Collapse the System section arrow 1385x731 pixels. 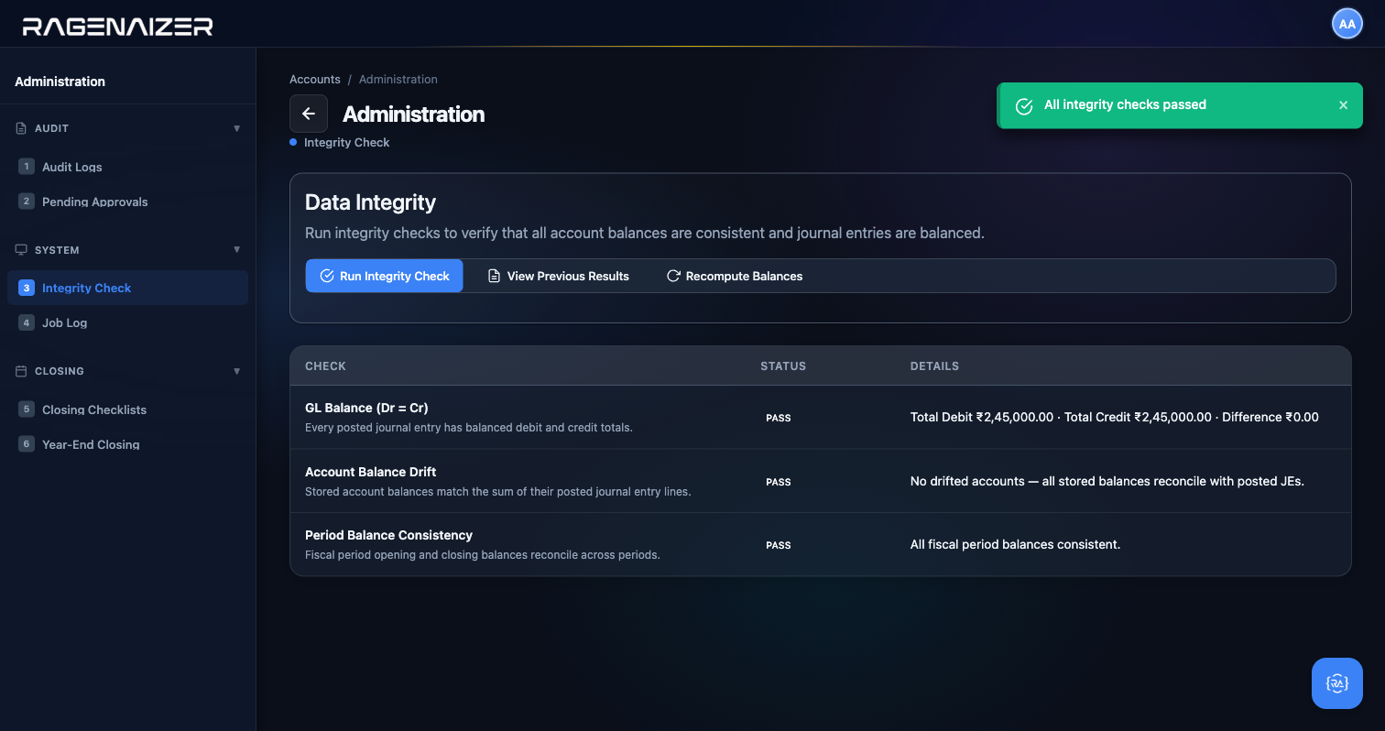237,249
